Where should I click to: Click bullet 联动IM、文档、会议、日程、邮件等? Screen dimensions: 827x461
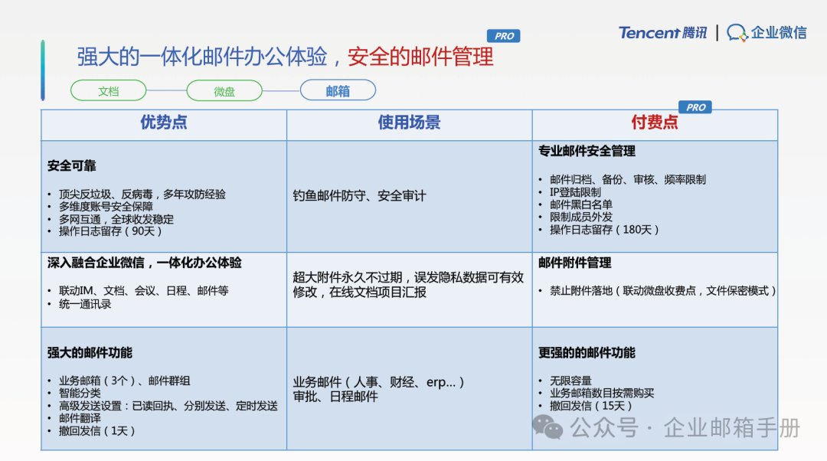(143, 291)
